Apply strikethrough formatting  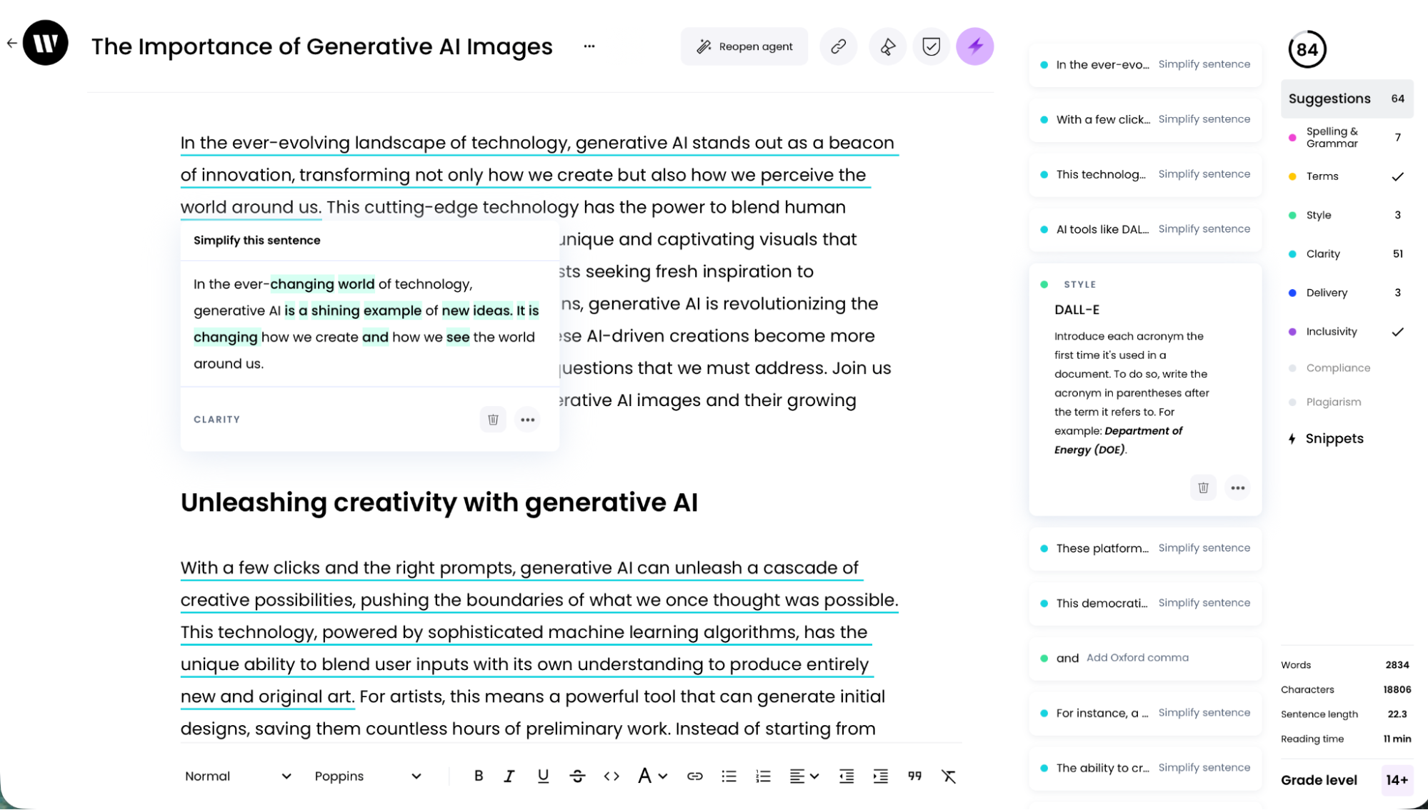tap(577, 776)
